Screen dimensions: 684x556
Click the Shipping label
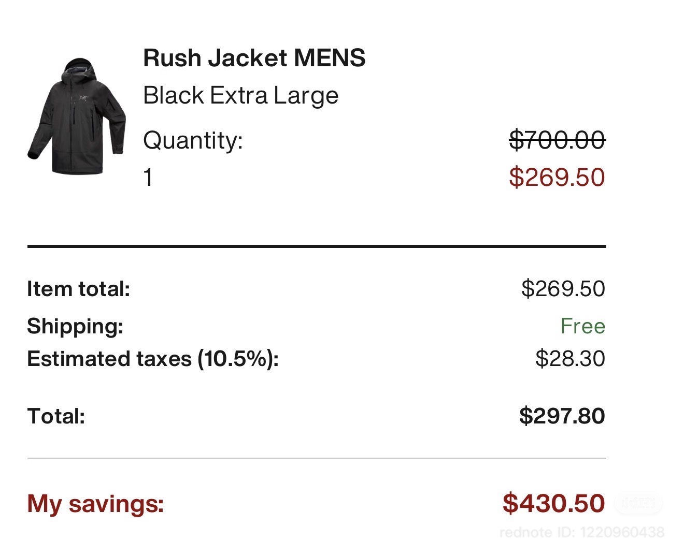[75, 326]
